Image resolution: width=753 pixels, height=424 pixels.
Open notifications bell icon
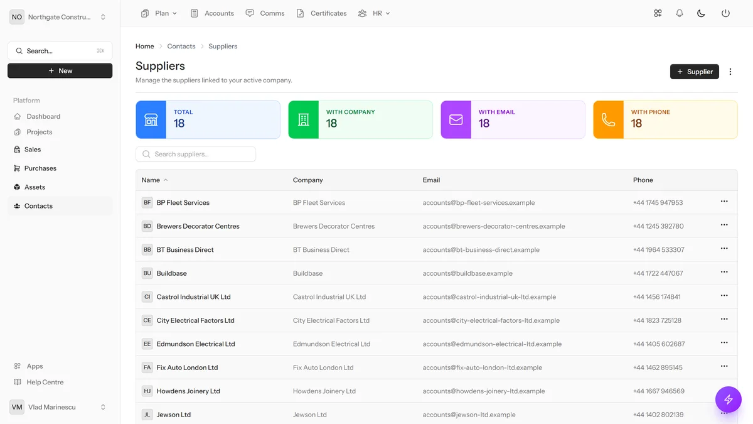coord(680,13)
